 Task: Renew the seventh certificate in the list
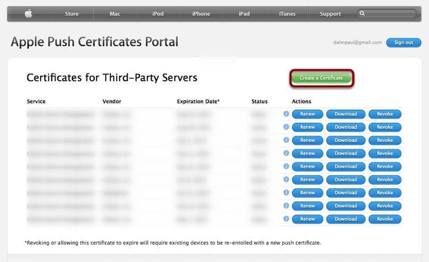[308, 193]
